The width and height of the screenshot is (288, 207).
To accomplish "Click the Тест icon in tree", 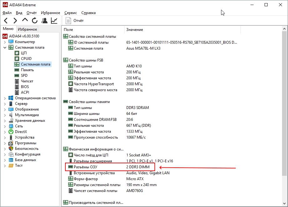I will 11,165.
